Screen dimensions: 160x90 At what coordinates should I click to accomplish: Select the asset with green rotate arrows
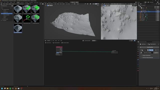(x=26, y=18)
